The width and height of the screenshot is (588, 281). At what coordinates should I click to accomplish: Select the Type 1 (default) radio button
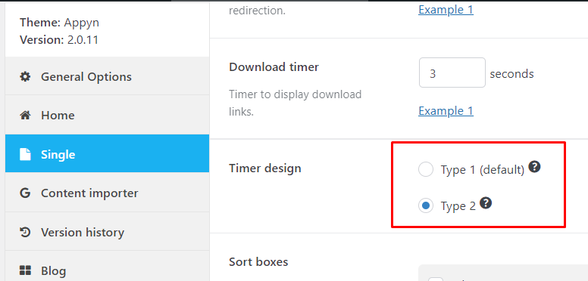coord(426,170)
